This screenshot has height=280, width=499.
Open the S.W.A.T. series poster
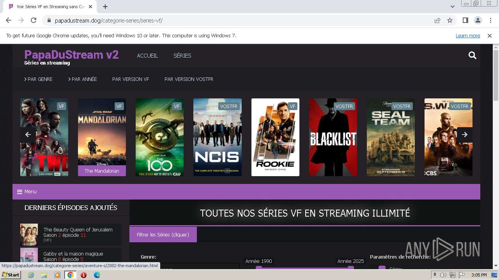point(448,137)
